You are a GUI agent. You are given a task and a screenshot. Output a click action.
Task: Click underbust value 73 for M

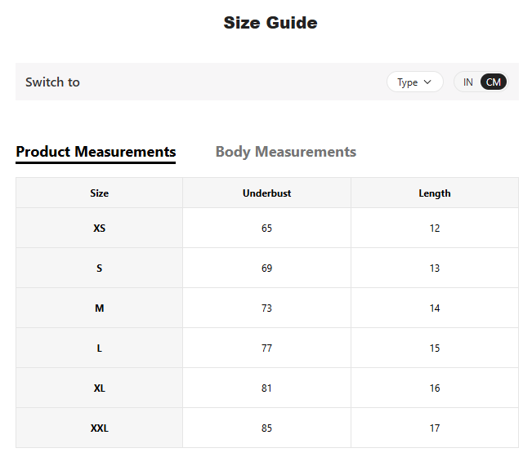[x=266, y=308]
